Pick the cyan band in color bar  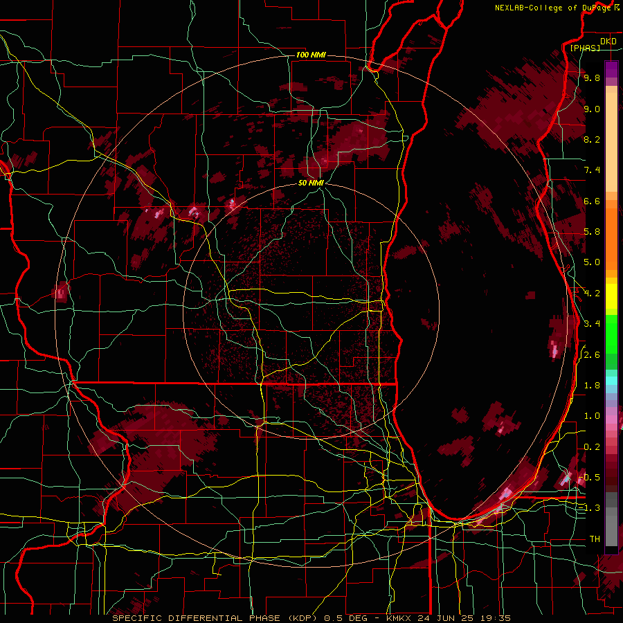[611, 381]
